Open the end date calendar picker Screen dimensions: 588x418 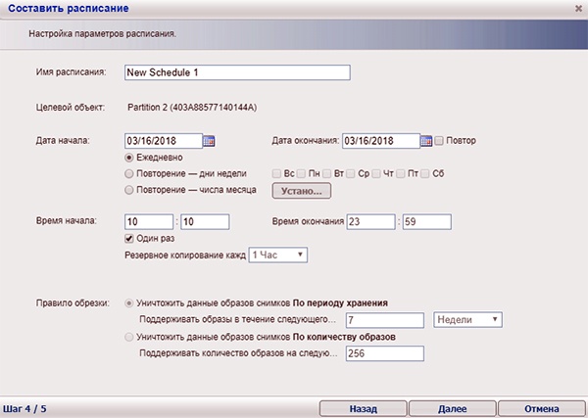click(x=426, y=141)
